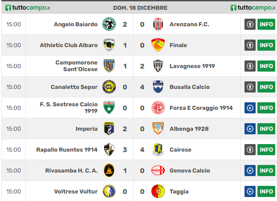The width and height of the screenshot is (277, 201).
Task: Click the Canaletto Sepor round badge
Action: (109, 87)
